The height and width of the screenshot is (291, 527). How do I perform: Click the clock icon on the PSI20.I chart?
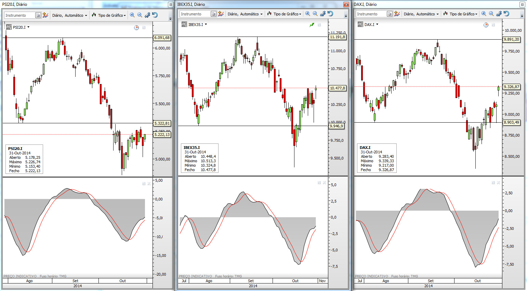(136, 28)
